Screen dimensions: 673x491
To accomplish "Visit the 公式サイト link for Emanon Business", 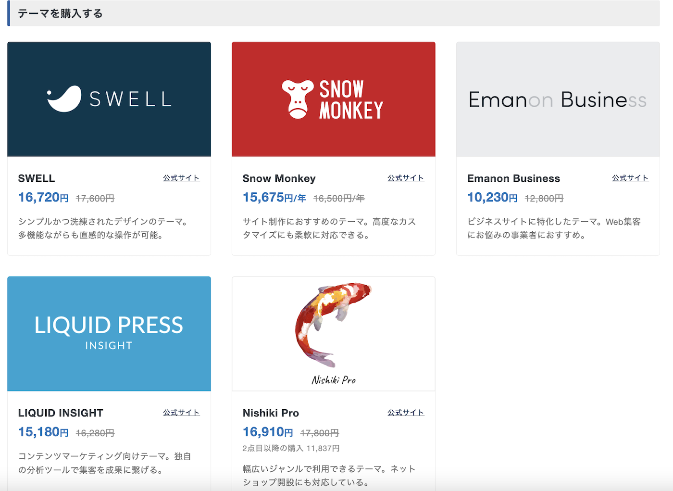I will point(630,178).
